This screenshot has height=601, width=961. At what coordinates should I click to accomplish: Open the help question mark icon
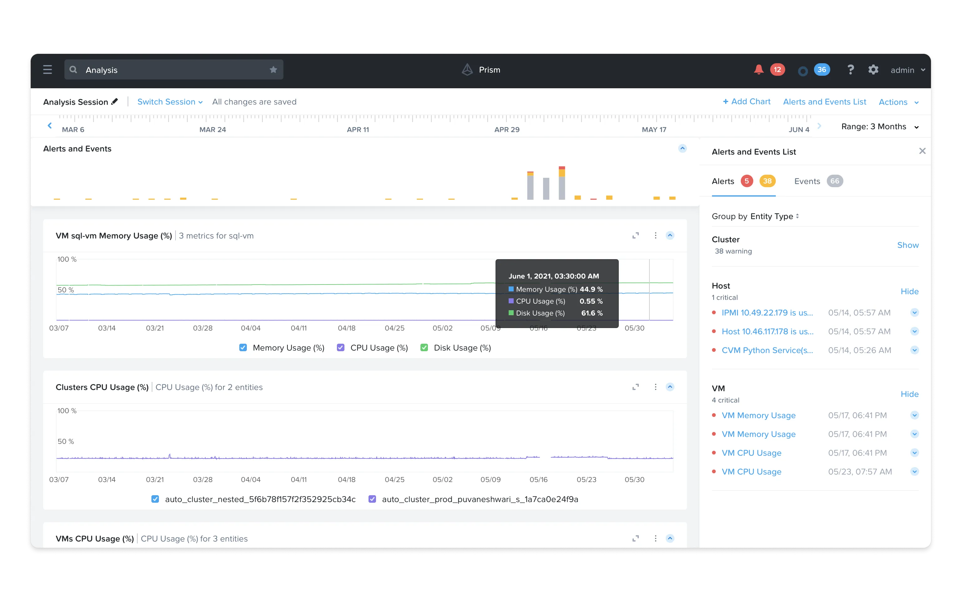(851, 69)
